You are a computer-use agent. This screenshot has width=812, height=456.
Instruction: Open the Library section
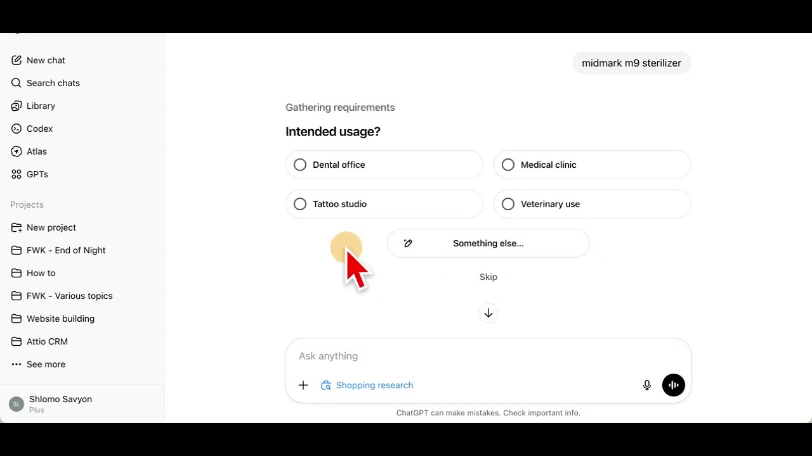click(41, 106)
